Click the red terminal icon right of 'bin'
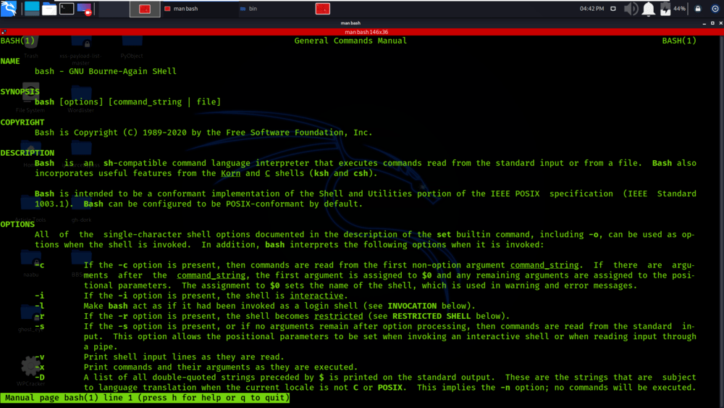This screenshot has height=408, width=724. (322, 8)
